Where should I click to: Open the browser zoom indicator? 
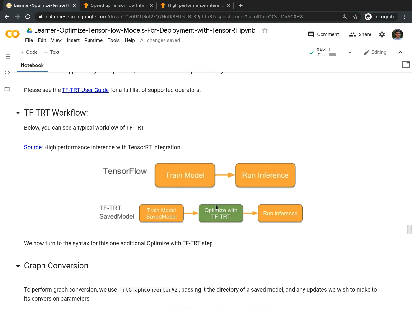tap(345, 17)
